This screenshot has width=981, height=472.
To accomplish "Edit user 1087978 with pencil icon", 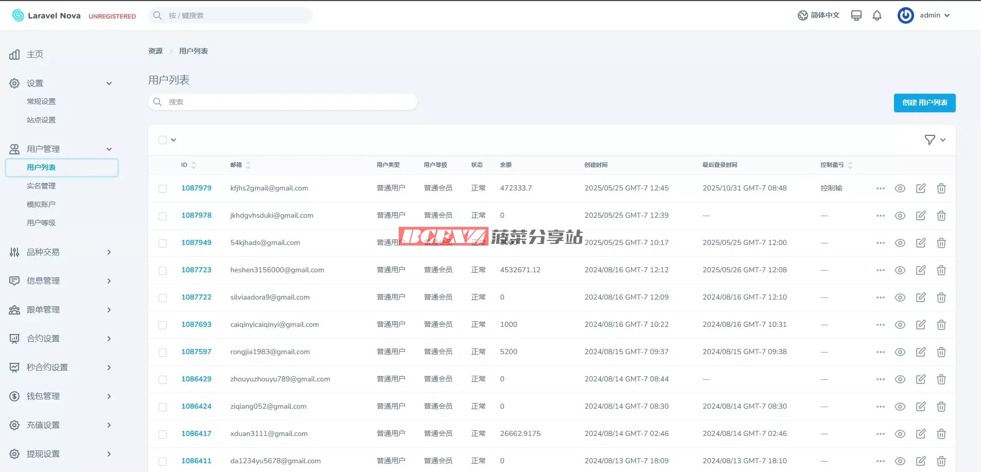I will click(921, 216).
